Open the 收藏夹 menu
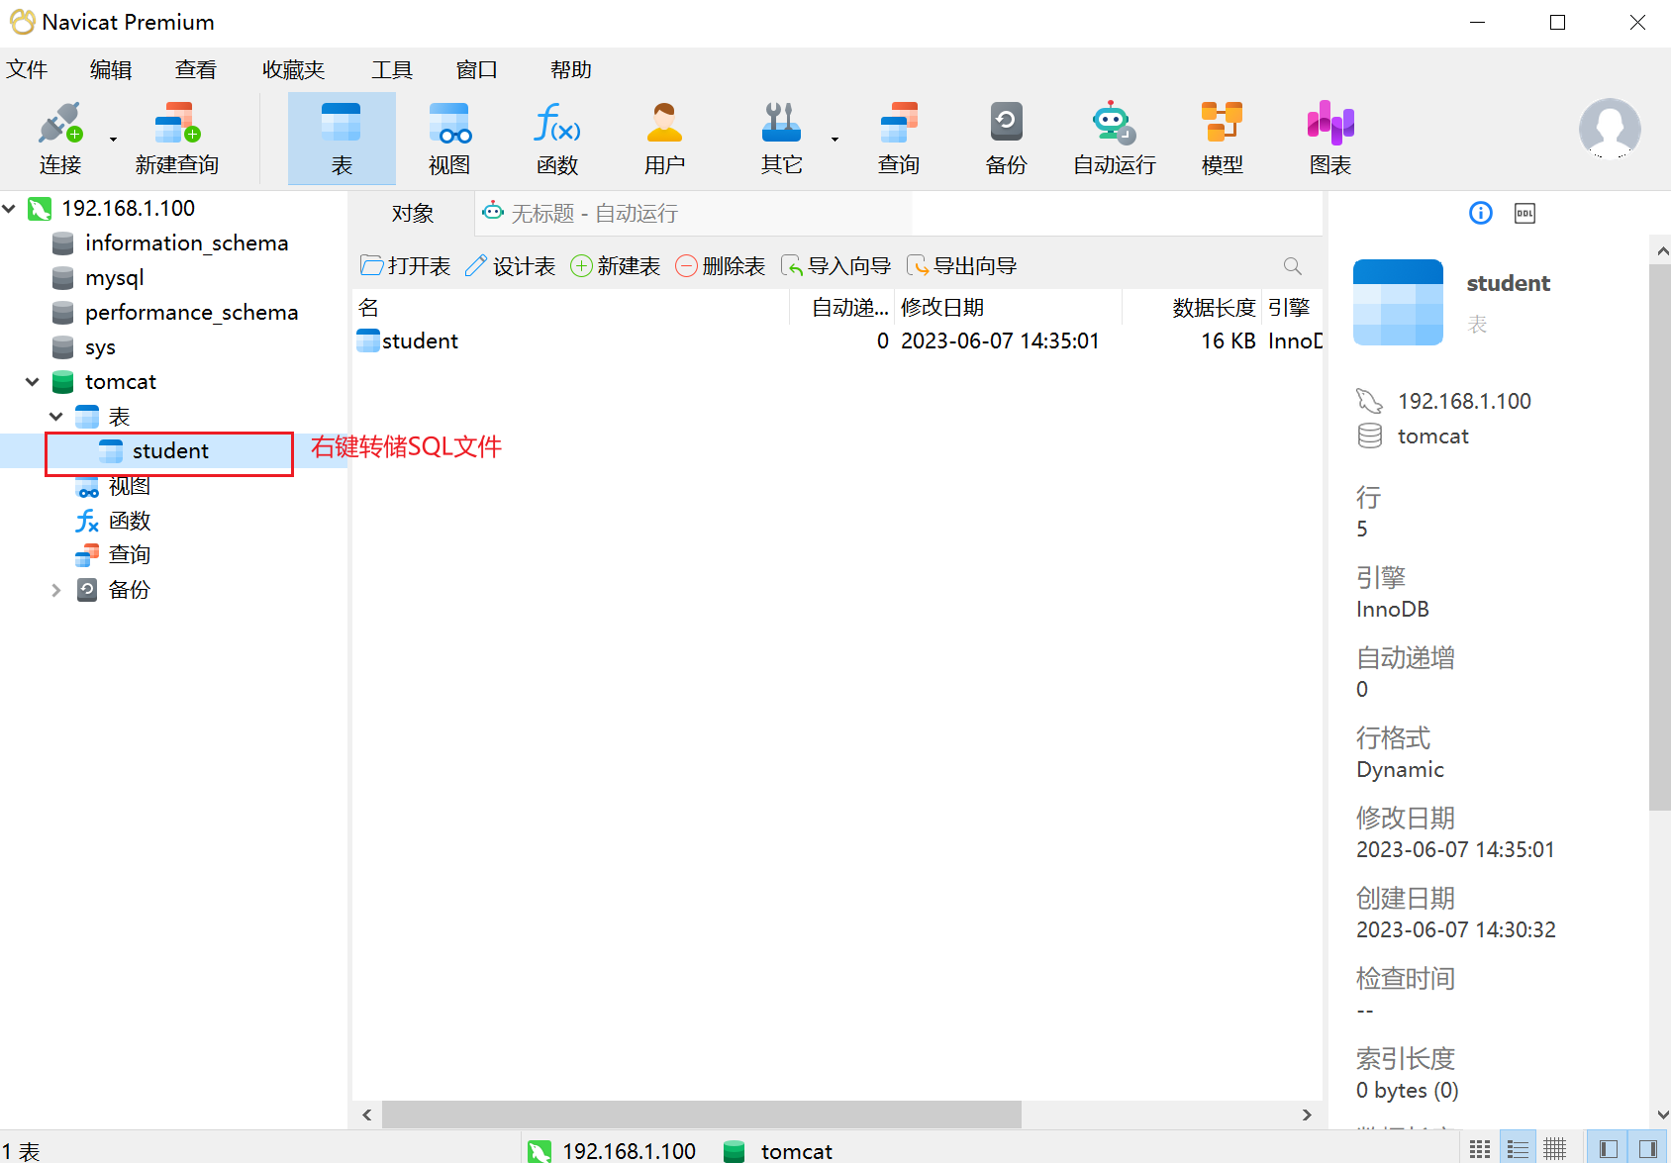The width and height of the screenshot is (1671, 1163). pos(294,69)
